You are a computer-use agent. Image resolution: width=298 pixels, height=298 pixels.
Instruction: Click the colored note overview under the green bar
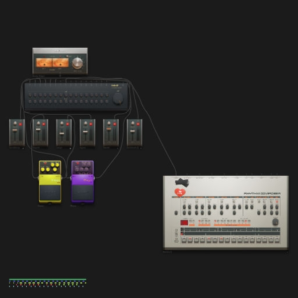(x=48, y=284)
